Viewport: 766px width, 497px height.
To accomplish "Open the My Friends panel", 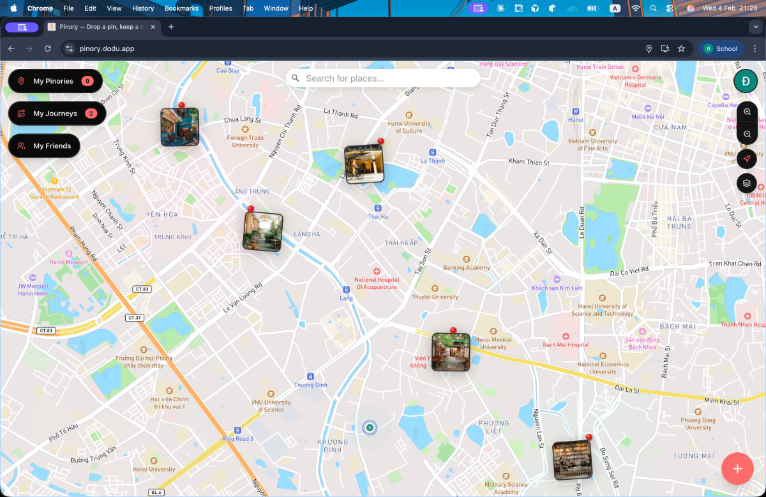I will 44,146.
